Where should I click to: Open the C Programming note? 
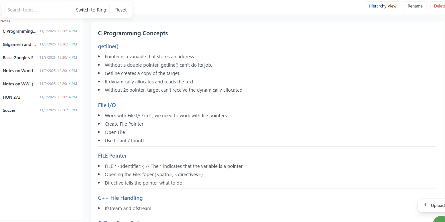[20, 31]
